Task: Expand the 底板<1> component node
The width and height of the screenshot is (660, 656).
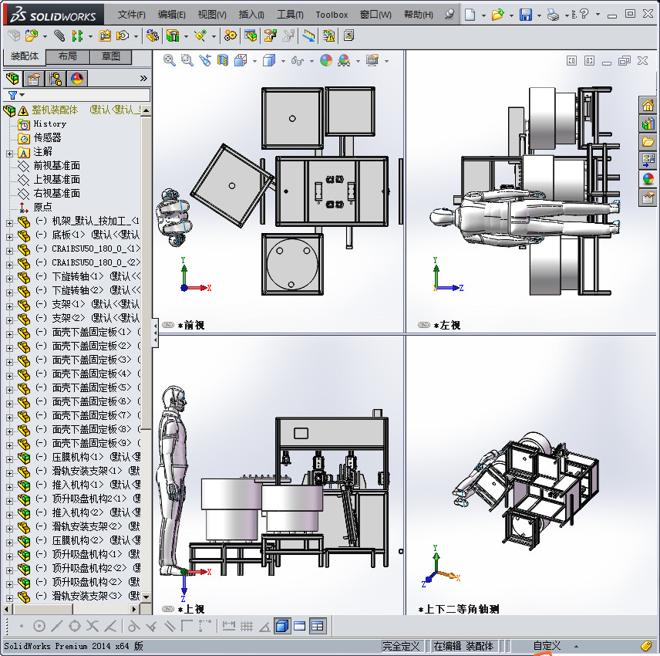Action: (x=9, y=237)
